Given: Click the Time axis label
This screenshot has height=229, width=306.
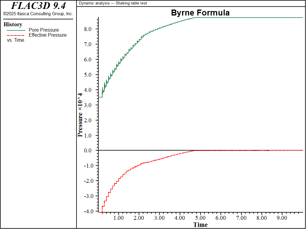Looking at the screenshot, I should pyautogui.click(x=200, y=225).
